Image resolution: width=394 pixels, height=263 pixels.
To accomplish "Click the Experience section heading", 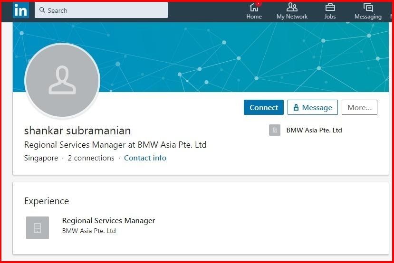I will (47, 201).
